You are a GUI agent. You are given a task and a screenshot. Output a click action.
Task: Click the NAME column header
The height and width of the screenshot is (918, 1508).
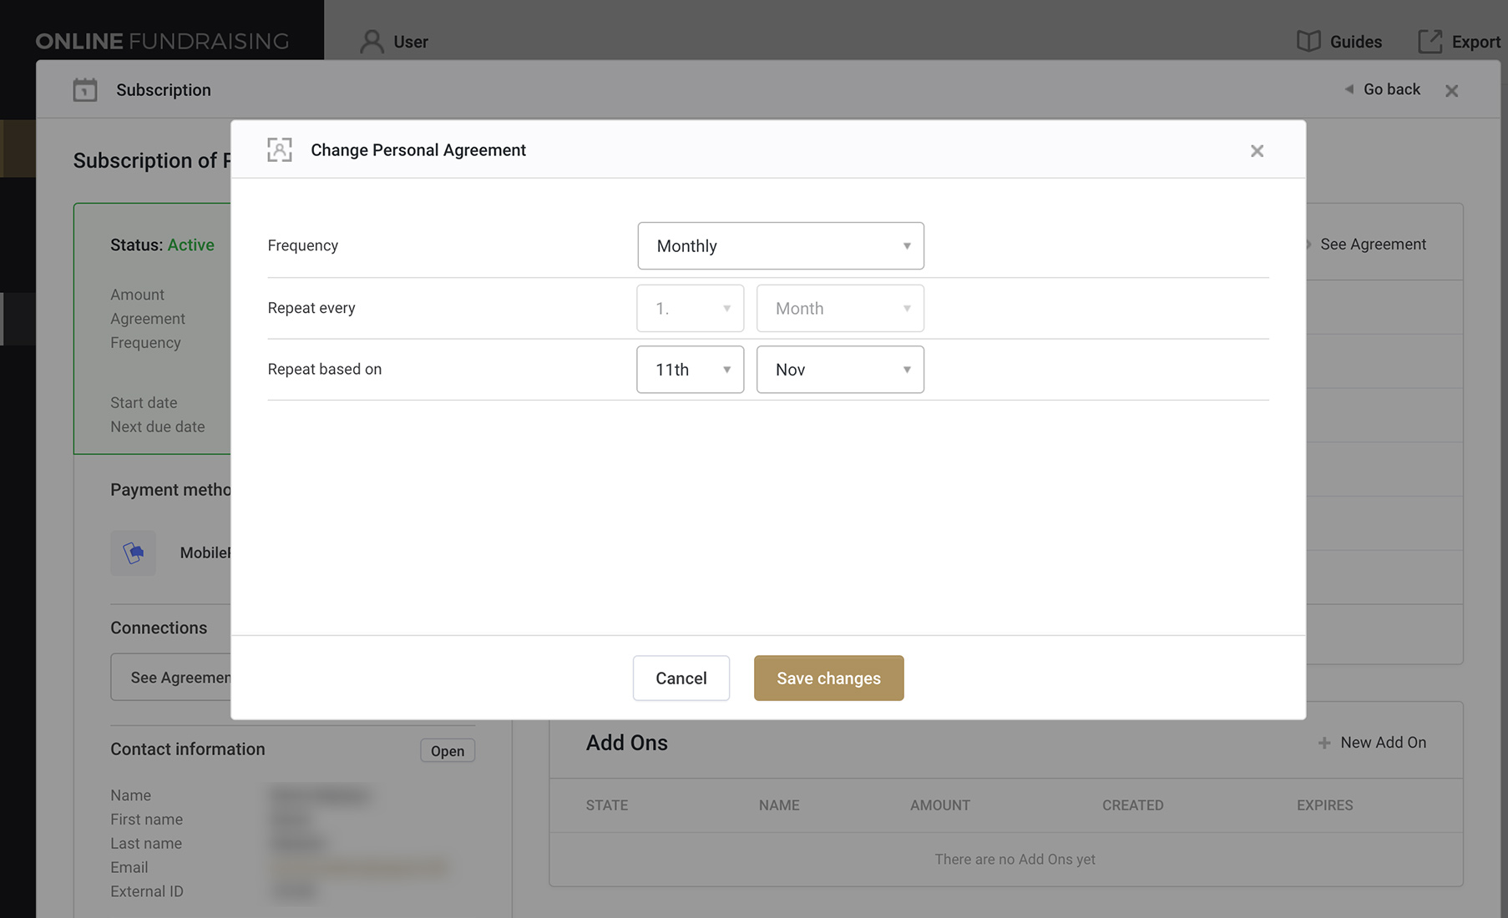click(x=779, y=805)
